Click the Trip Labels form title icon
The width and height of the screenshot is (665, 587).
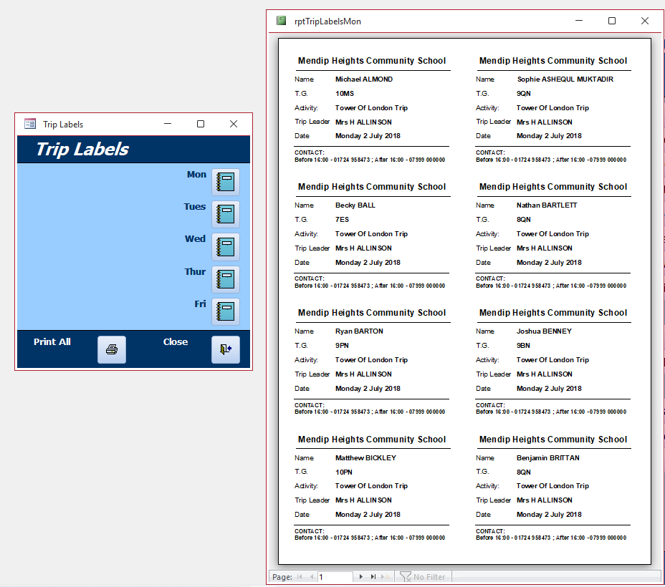click(x=29, y=124)
